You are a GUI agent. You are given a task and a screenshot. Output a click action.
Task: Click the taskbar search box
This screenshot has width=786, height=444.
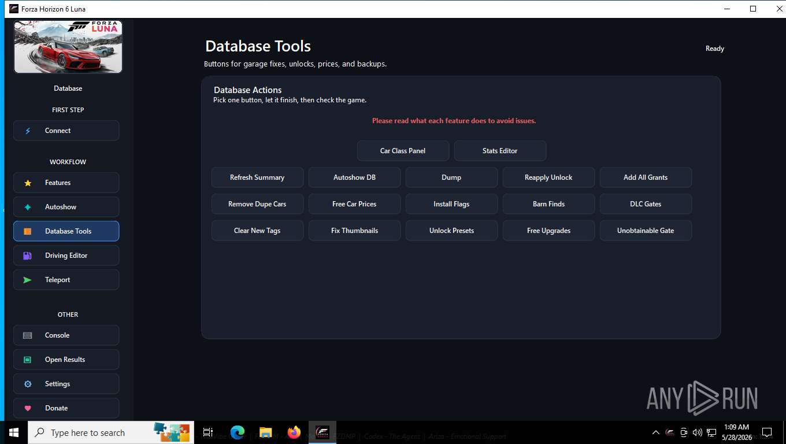pos(111,432)
